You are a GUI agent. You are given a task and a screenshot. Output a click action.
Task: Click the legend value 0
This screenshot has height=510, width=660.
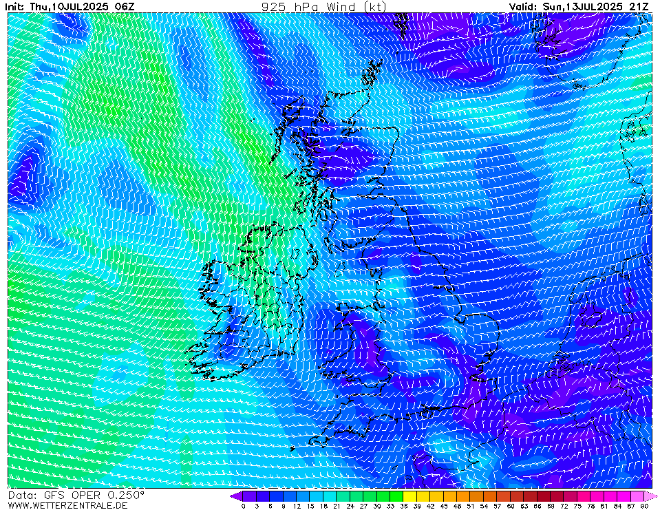coord(244,506)
